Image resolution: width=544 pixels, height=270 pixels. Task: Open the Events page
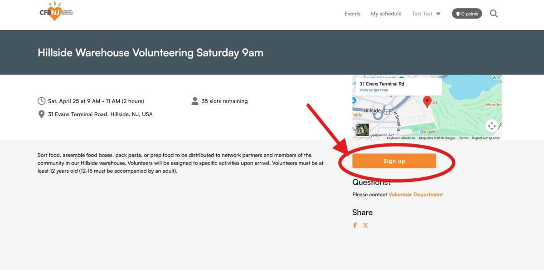click(352, 14)
